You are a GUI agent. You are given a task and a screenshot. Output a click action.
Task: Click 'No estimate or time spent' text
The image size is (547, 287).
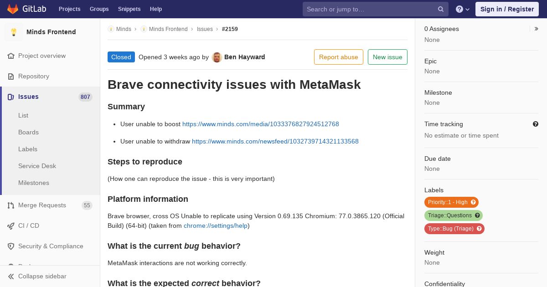point(461,136)
